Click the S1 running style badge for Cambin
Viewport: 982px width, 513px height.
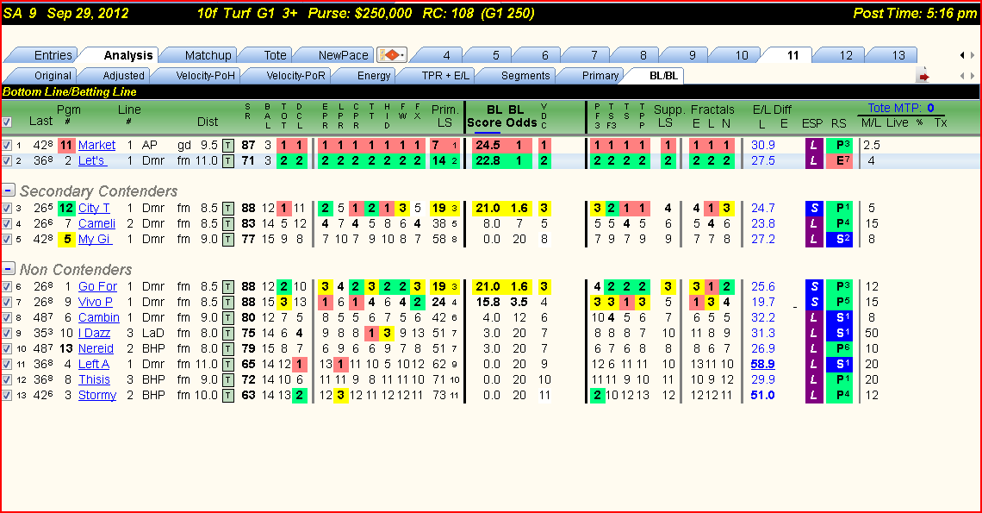click(x=839, y=318)
